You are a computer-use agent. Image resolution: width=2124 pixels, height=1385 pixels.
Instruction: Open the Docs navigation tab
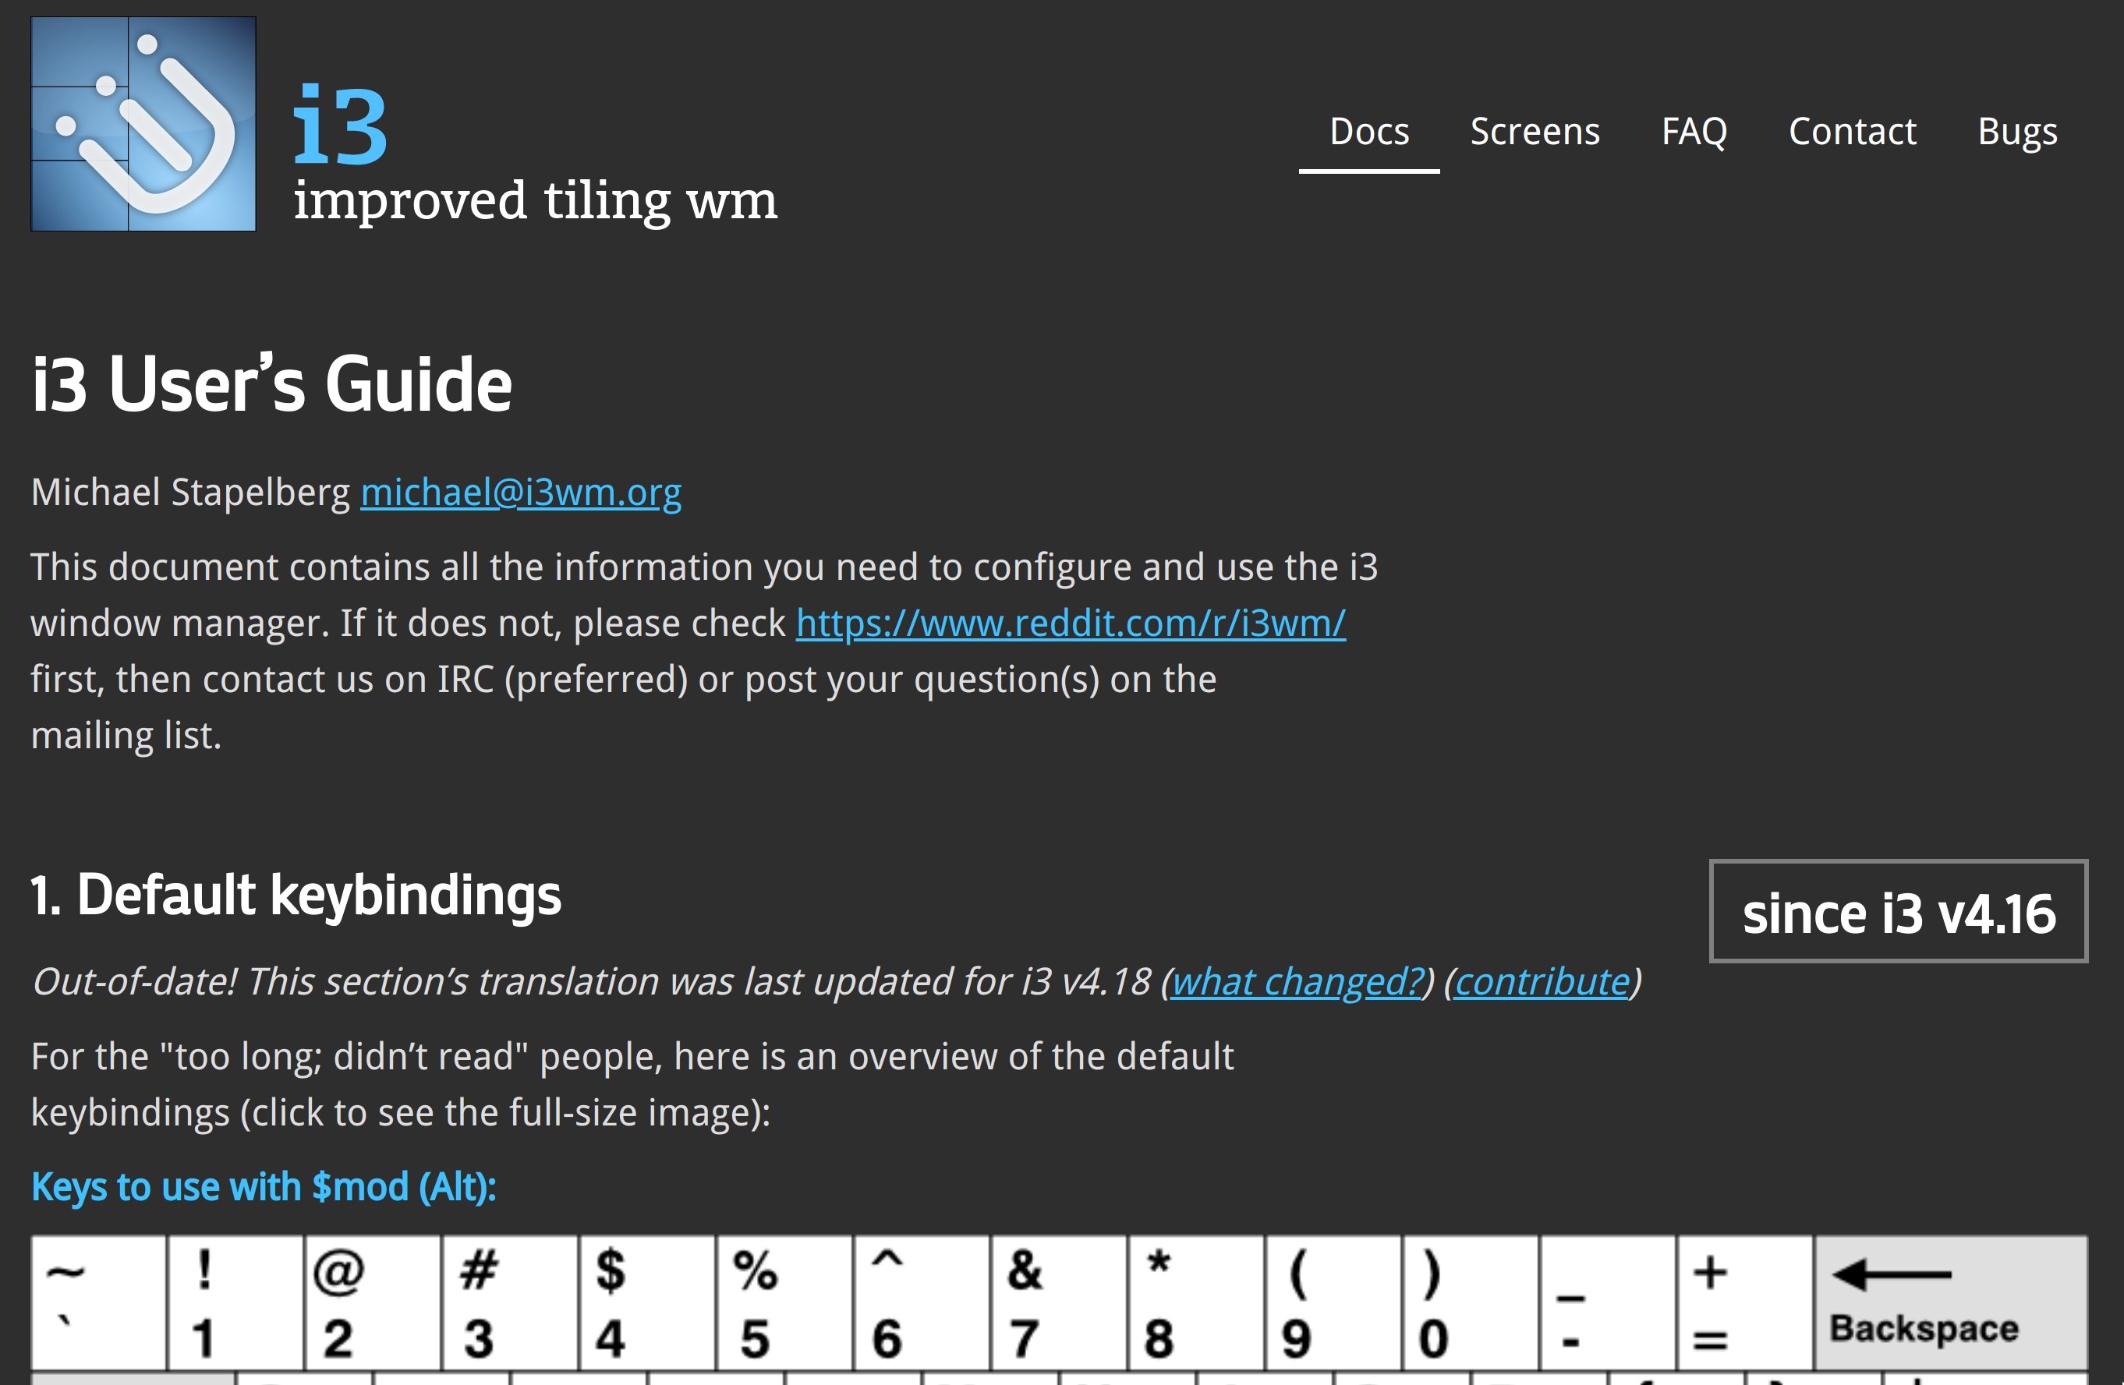pyautogui.click(x=1369, y=131)
